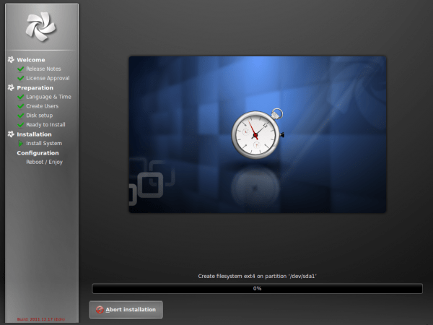Select the Configuration section heading

tap(38, 153)
